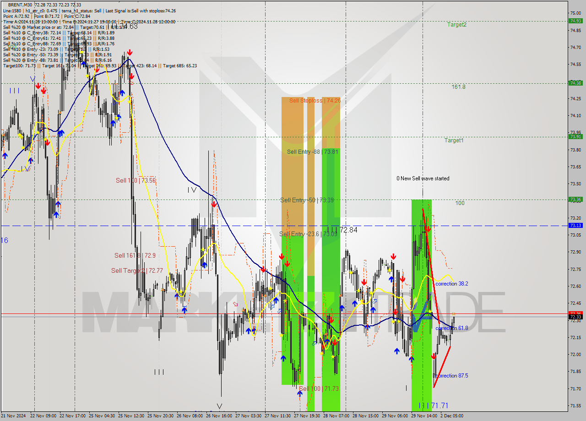Click '25 Nov 12:30' on the time axis
586x421 pixels.
(132, 416)
